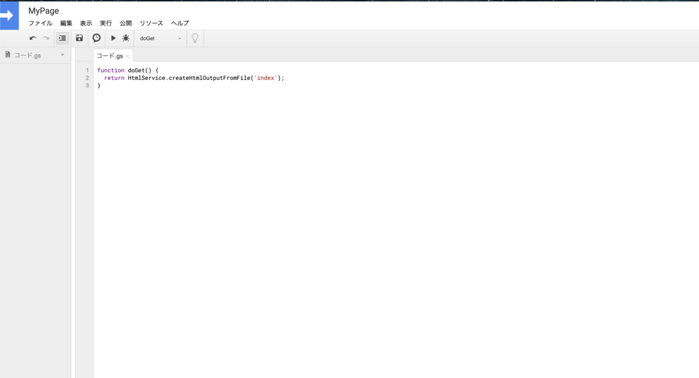Place cursor on 'function doGet() {' line
The height and width of the screenshot is (378, 699).
point(128,70)
